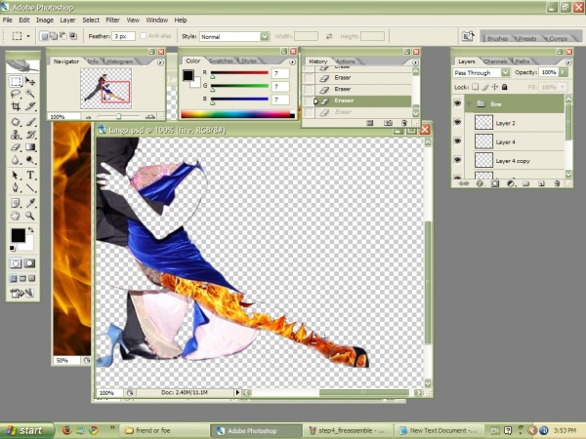This screenshot has width=586, height=439.
Task: Select the Notes tool
Action: [16, 203]
